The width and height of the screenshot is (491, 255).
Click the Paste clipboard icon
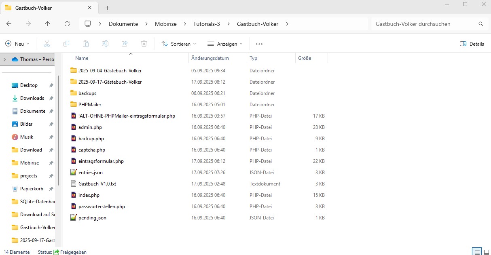(x=86, y=44)
